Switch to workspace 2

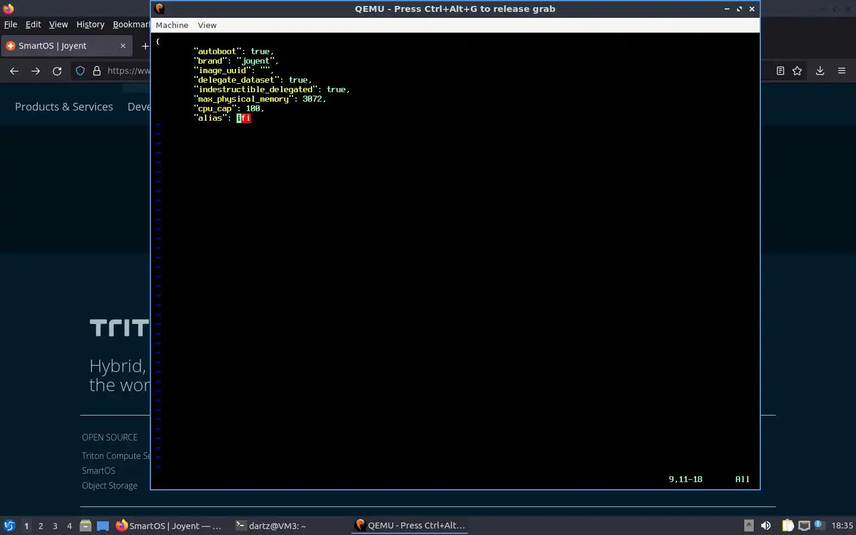click(x=40, y=525)
